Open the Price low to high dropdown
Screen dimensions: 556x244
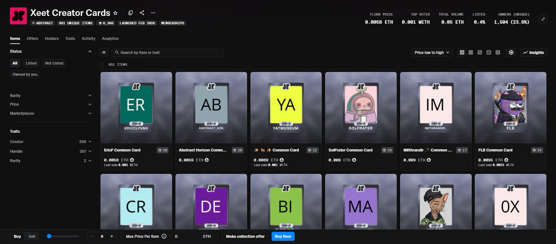click(x=432, y=52)
